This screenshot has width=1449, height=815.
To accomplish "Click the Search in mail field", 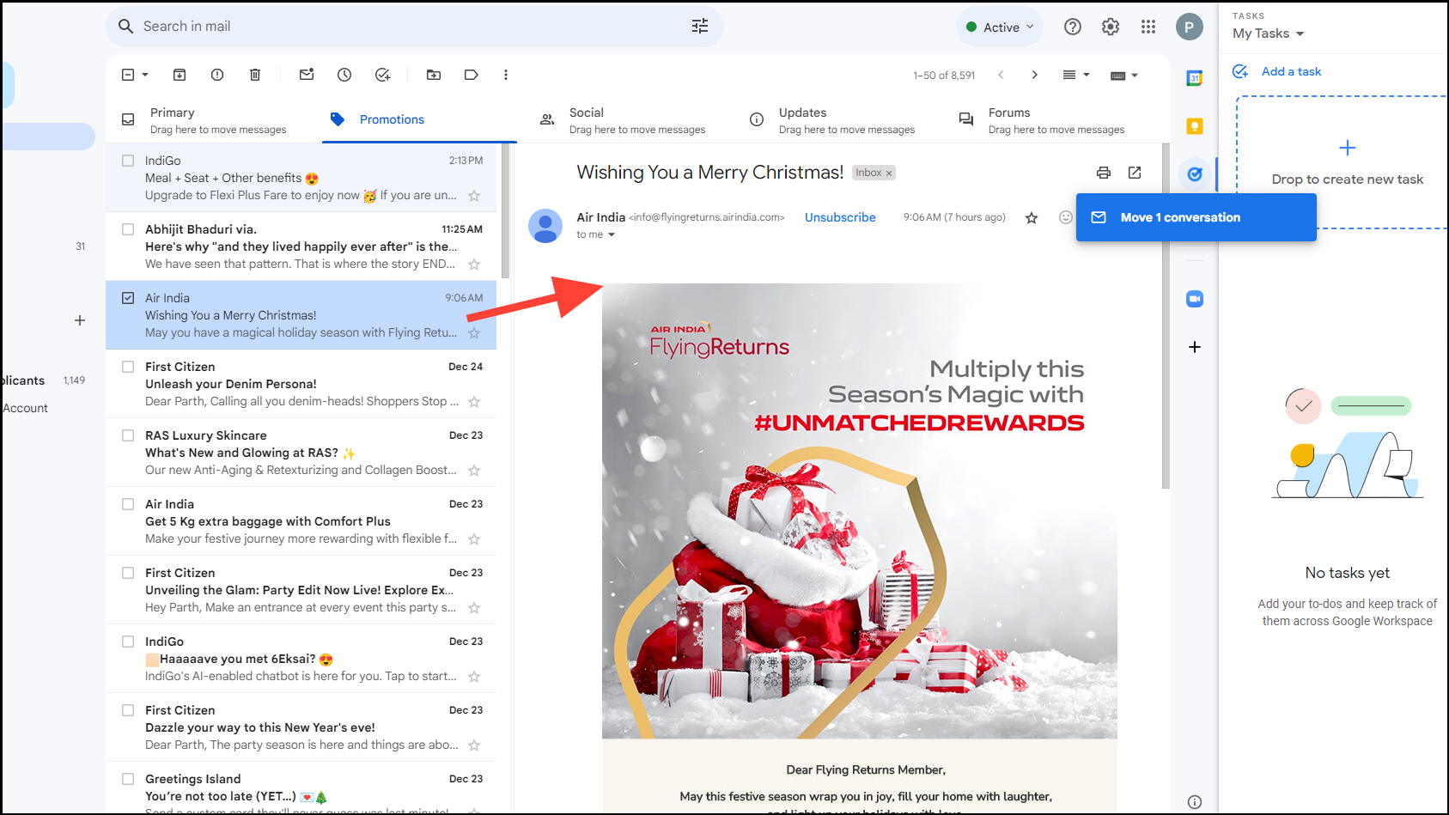I will click(414, 27).
